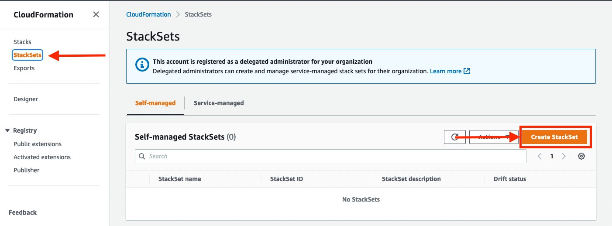Viewport: 612px width, 226px height.
Task: Click the StackSet name column header
Action: pos(180,179)
